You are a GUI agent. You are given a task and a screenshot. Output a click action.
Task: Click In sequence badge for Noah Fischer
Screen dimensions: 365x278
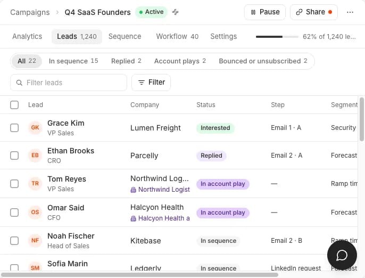click(x=218, y=241)
